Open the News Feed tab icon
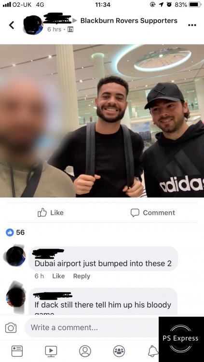The height and width of the screenshot is (362, 204). pyautogui.click(x=17, y=351)
